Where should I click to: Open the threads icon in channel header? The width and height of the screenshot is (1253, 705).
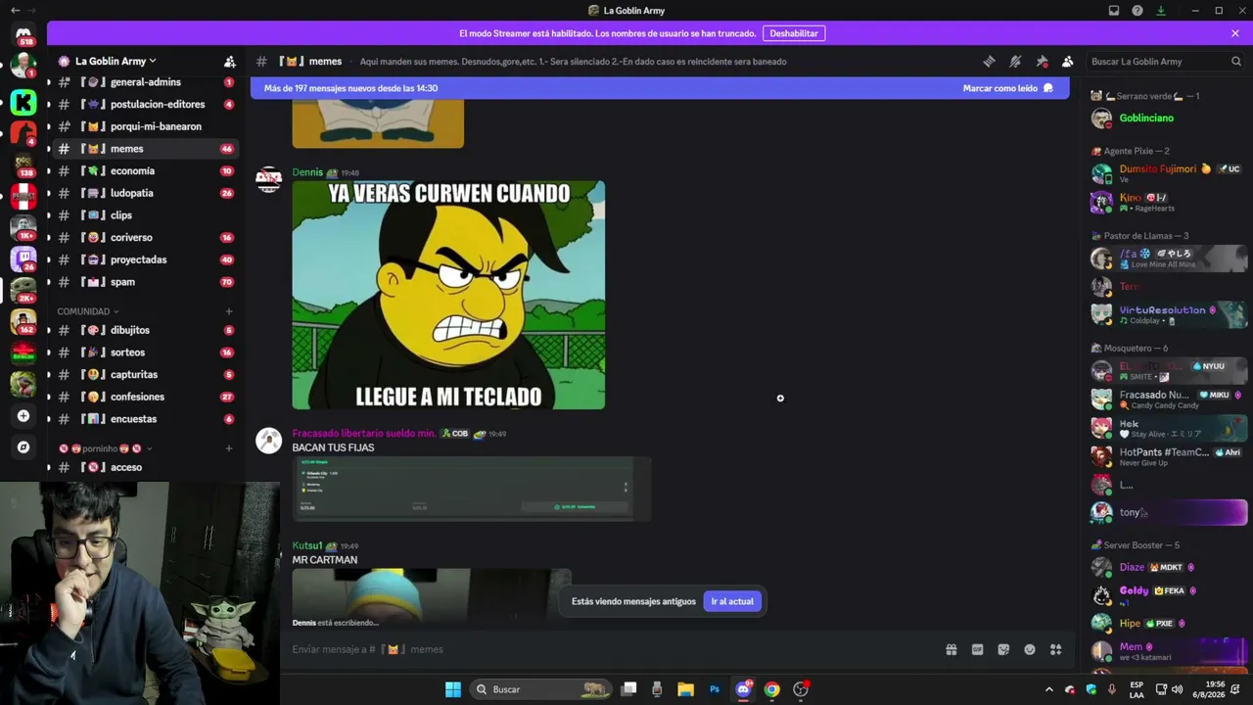pos(989,62)
